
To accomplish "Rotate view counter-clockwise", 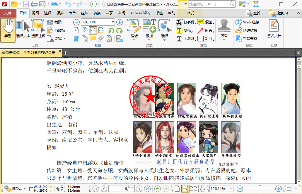I will [x=111, y=30].
